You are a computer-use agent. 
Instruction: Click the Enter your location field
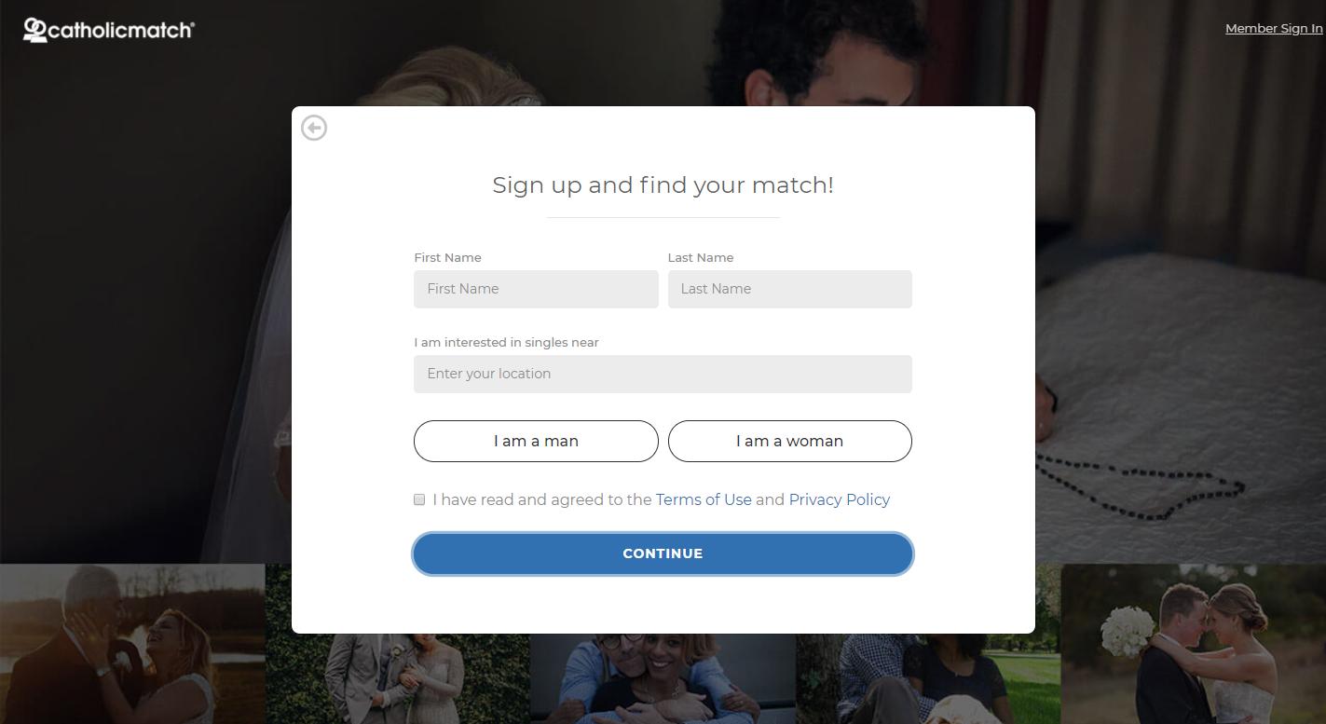663,374
